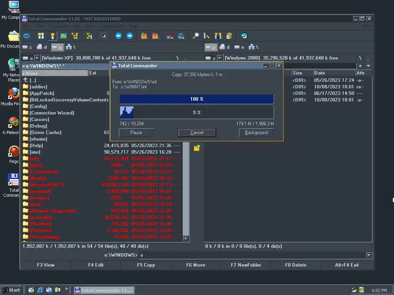Open the Files menu
Image resolution: width=394 pixels, height=295 pixels.
27,26
